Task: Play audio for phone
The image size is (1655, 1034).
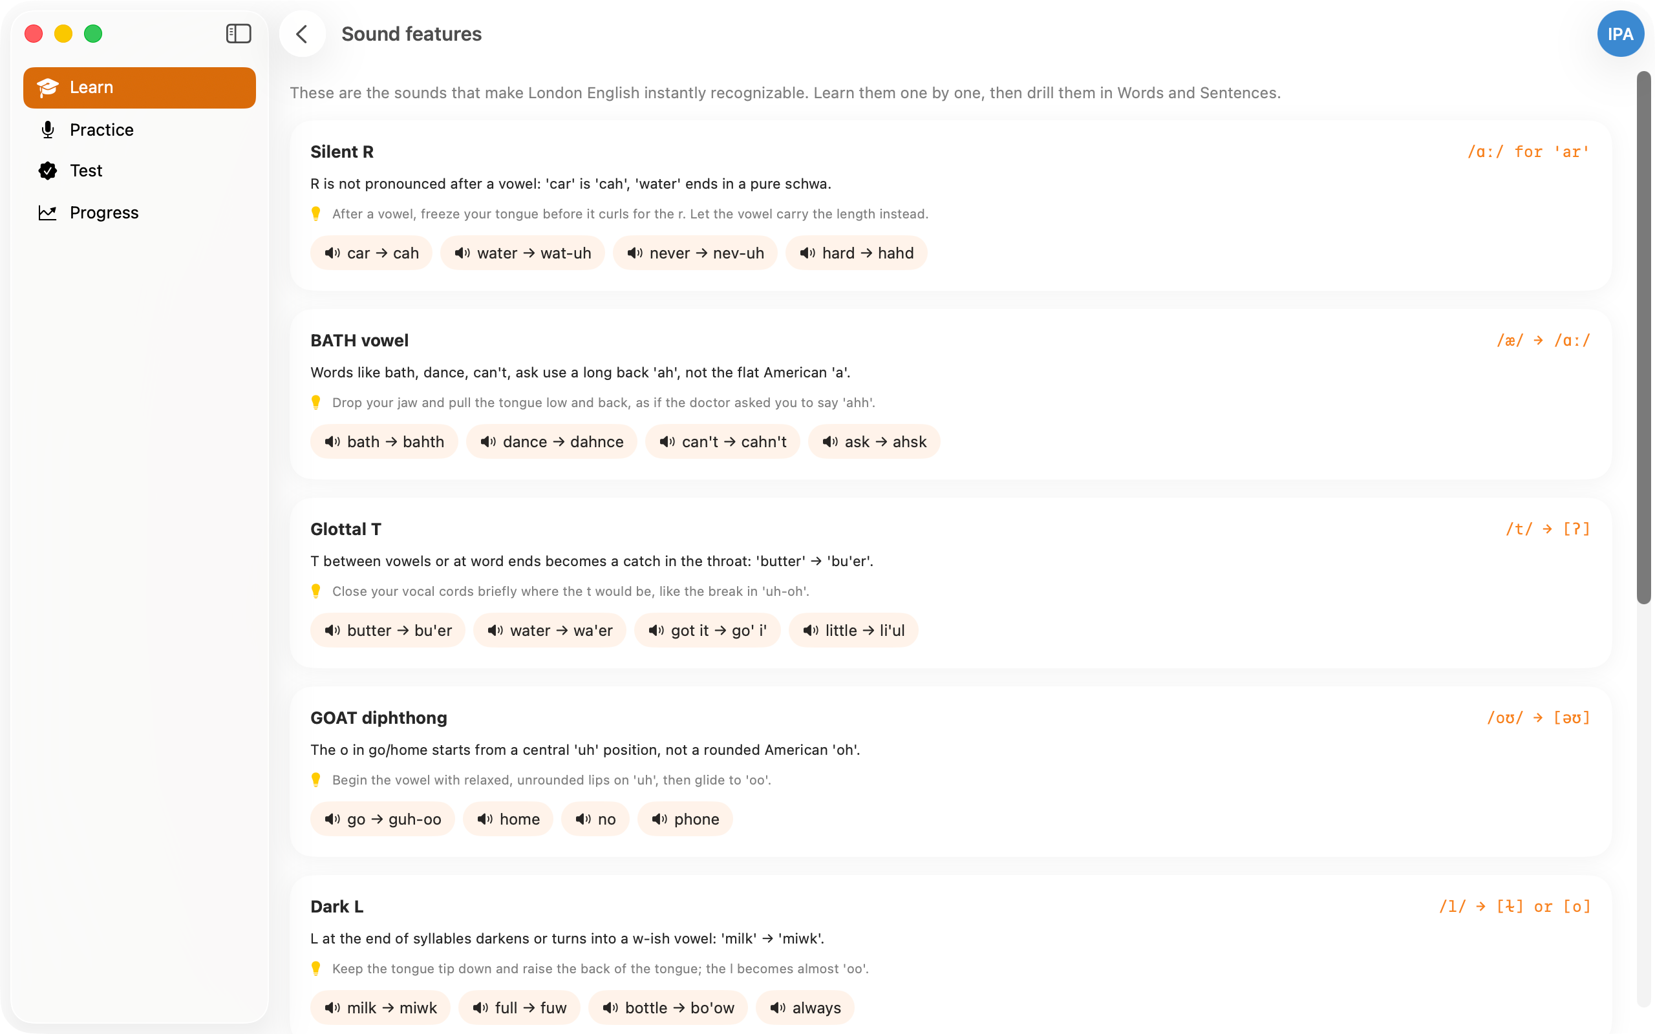Action: pos(685,819)
